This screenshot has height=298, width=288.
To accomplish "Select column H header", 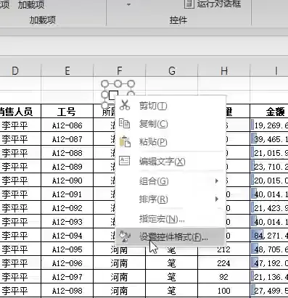I will (x=224, y=71).
